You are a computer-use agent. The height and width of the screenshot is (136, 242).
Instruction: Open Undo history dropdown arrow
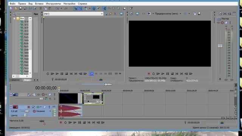pyautogui.click(x=61, y=8)
